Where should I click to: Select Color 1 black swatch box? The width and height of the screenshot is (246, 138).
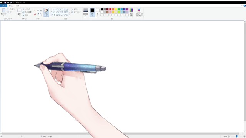(x=92, y=10)
